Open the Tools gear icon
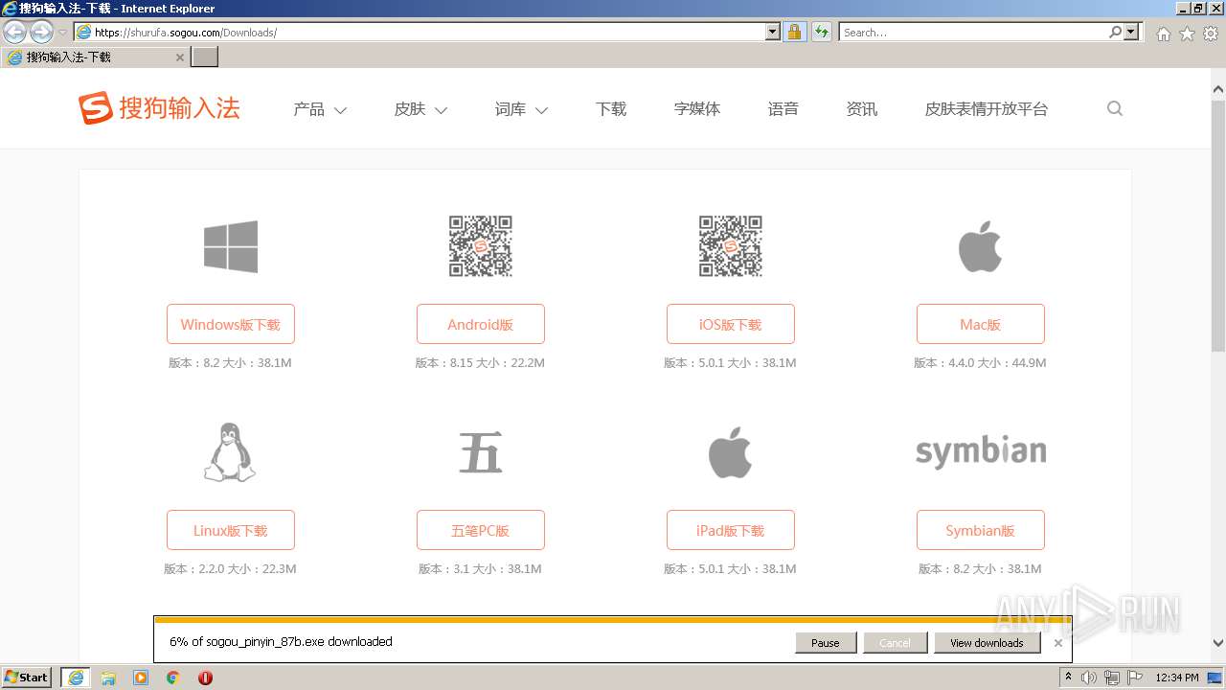Image resolution: width=1226 pixels, height=690 pixels. [x=1211, y=34]
